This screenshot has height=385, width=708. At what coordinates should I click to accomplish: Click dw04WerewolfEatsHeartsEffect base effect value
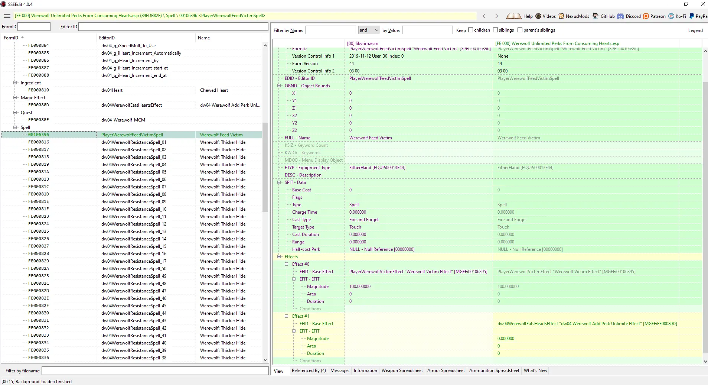(x=587, y=324)
